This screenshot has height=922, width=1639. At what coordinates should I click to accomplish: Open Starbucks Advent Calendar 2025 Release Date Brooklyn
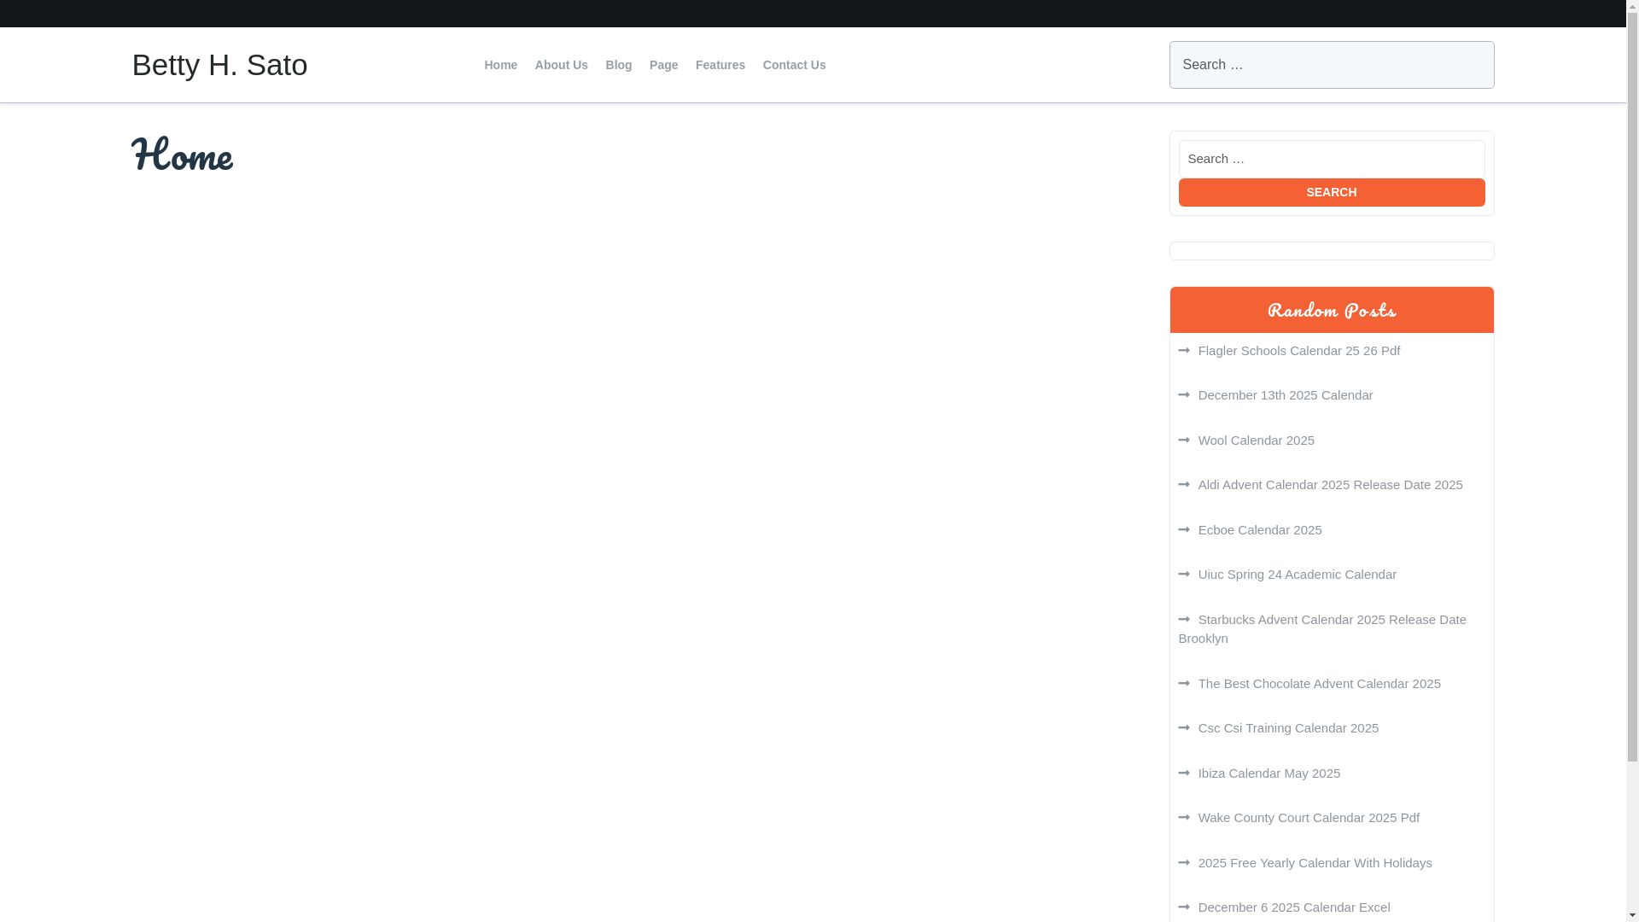pos(1322,629)
